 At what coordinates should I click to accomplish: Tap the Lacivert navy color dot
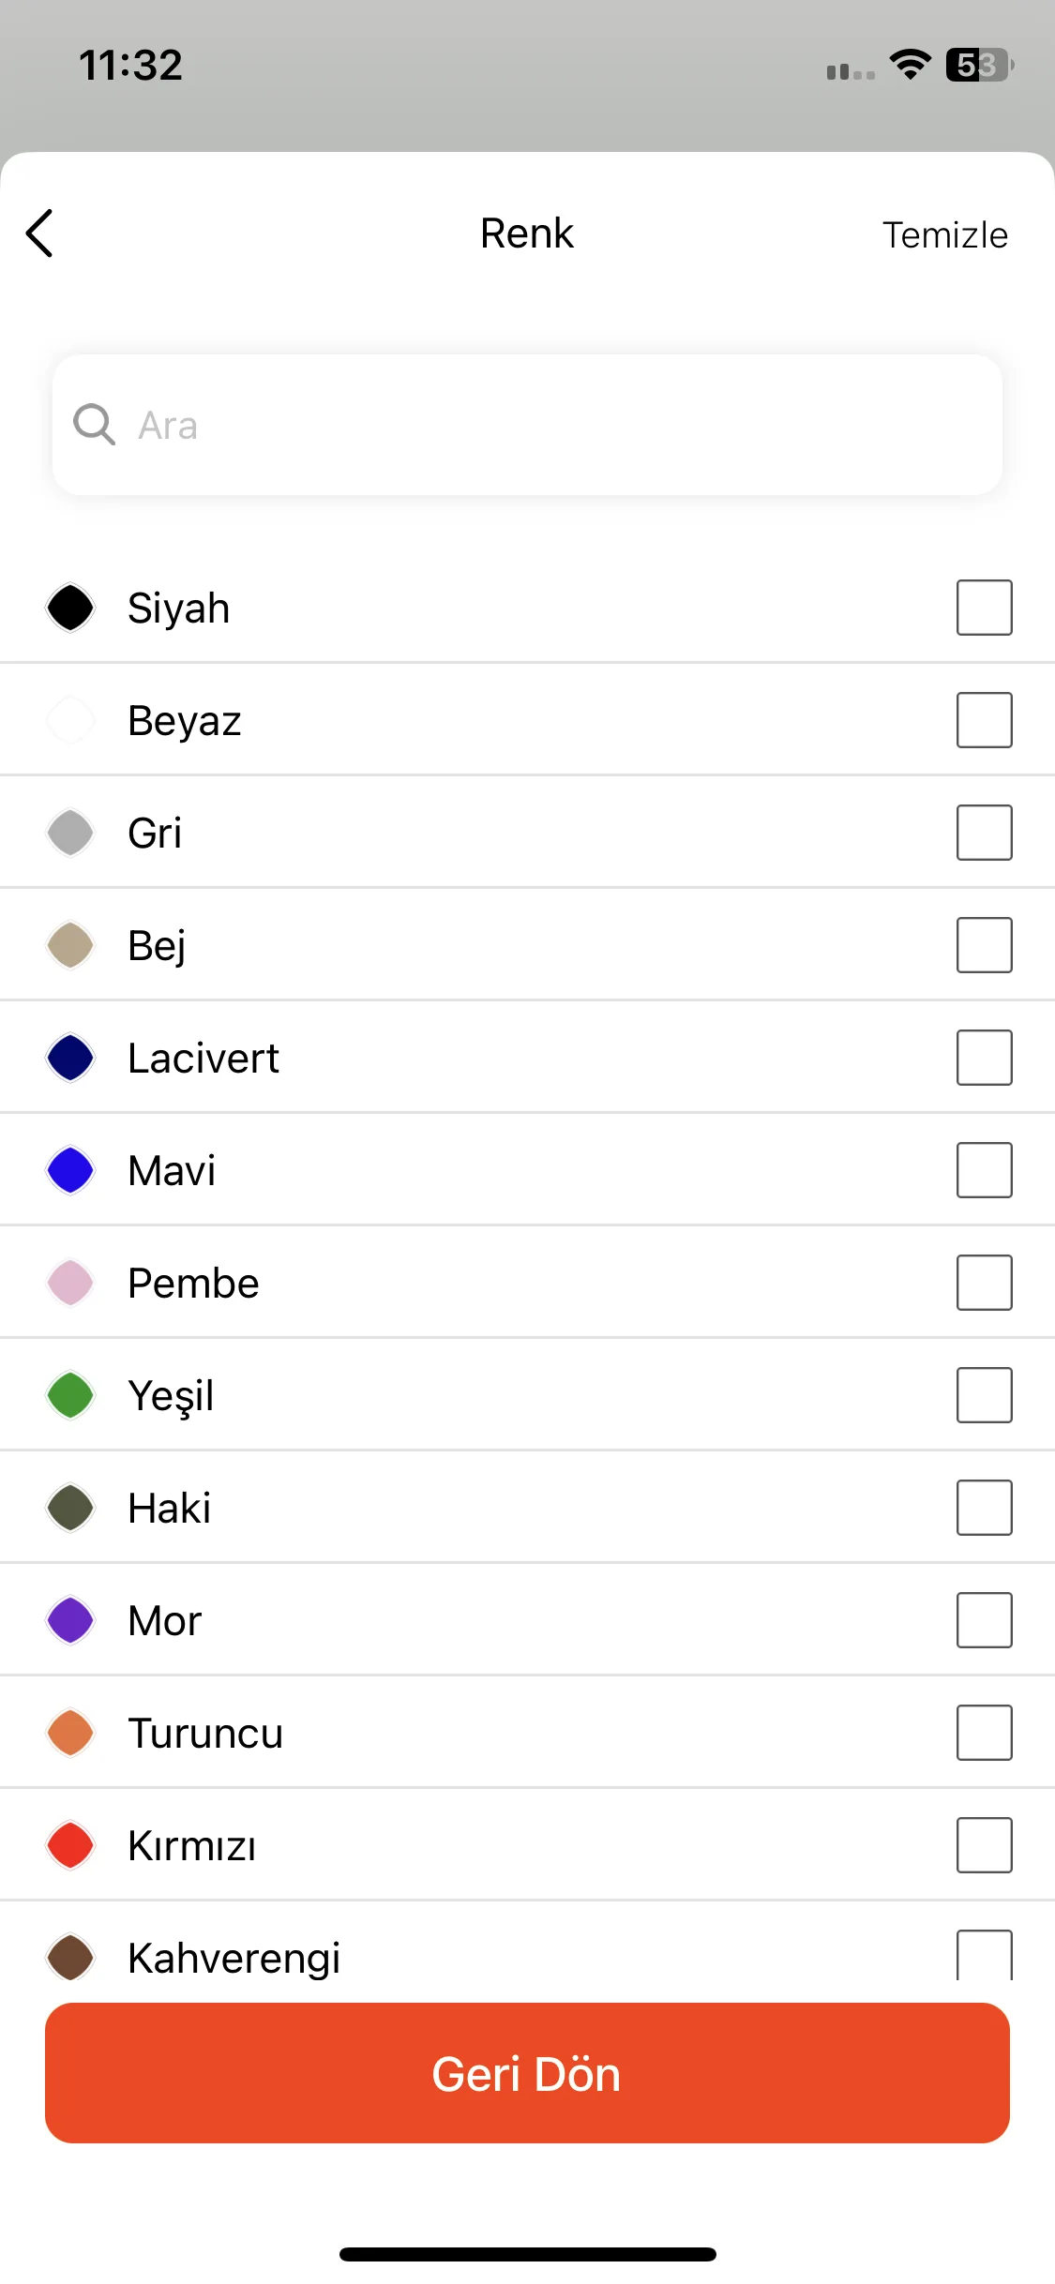point(70,1058)
